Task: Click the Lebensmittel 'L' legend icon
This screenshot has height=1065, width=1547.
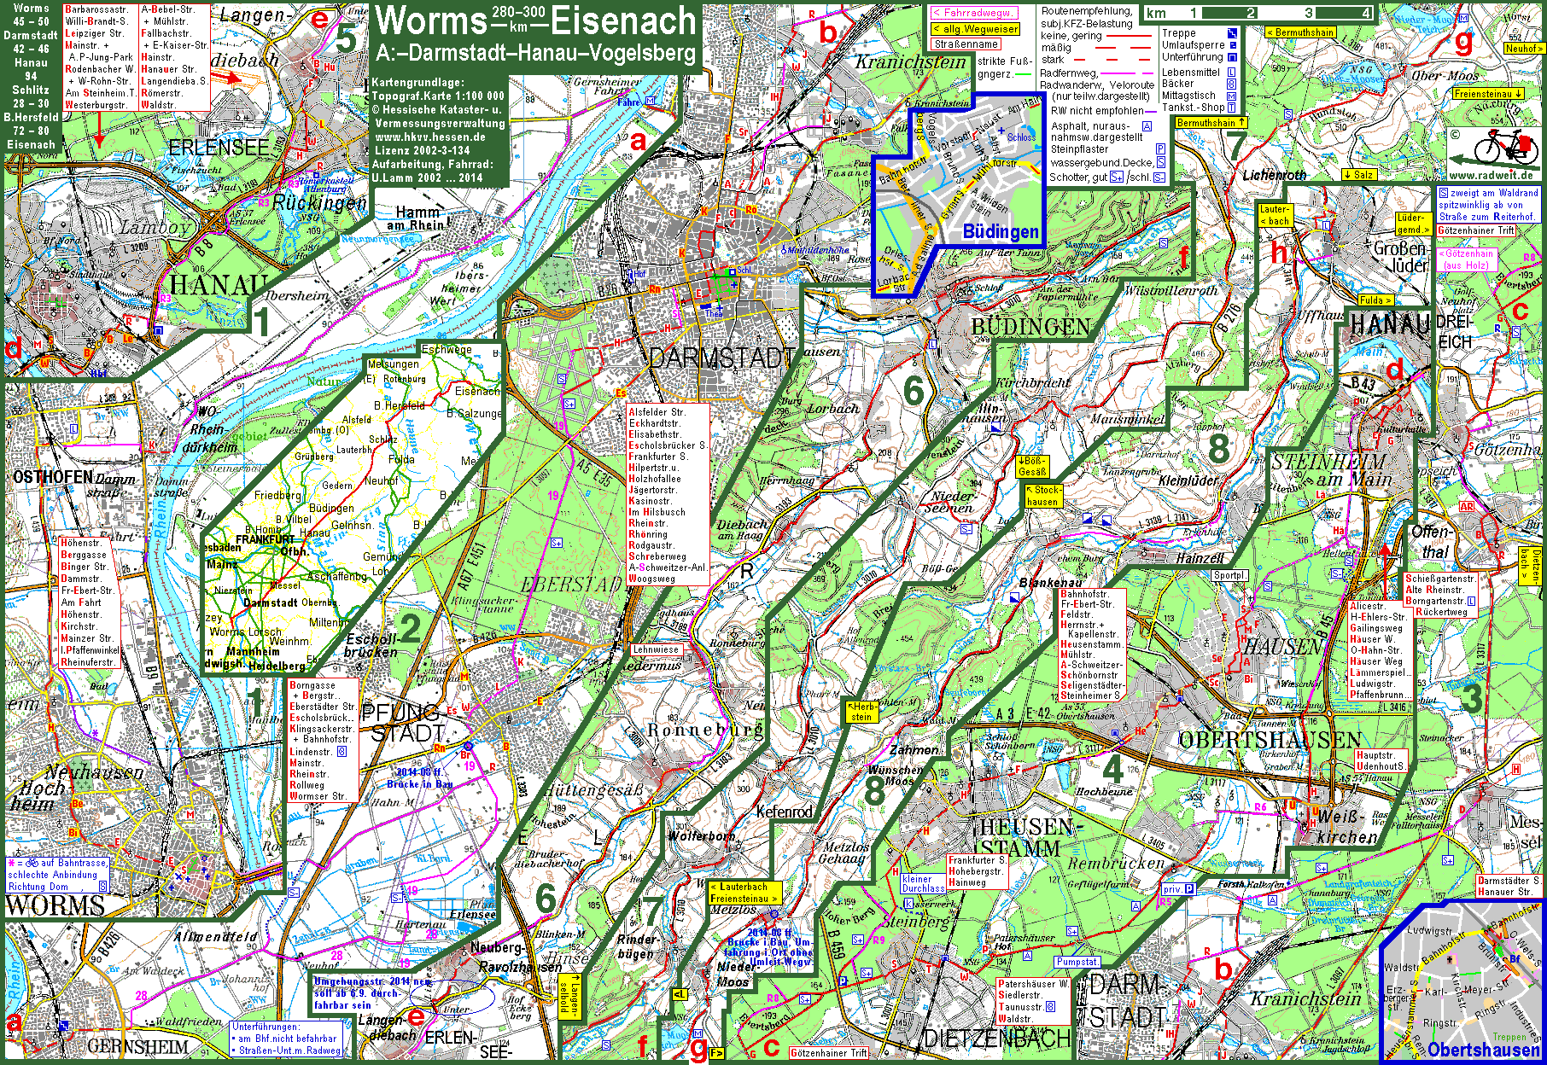Action: 1231,73
